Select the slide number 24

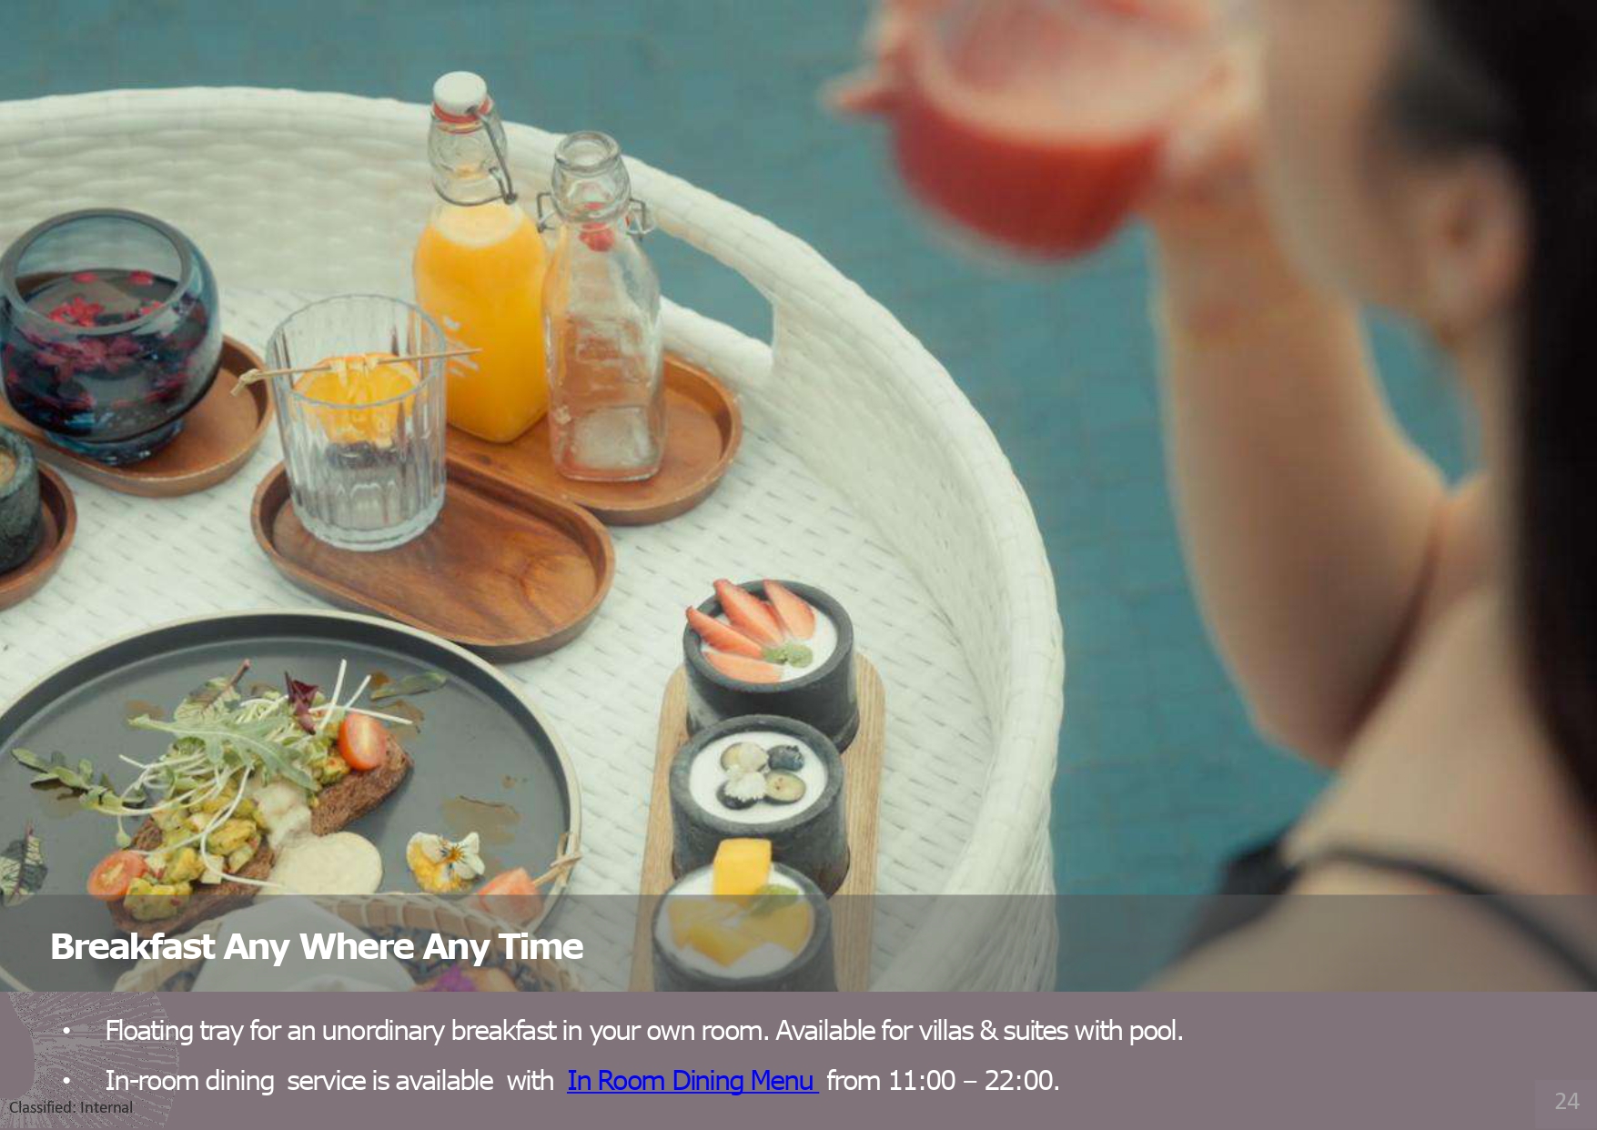pos(1567,1101)
